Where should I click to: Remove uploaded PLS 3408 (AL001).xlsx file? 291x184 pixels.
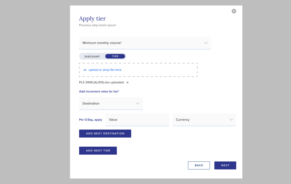(x=127, y=82)
